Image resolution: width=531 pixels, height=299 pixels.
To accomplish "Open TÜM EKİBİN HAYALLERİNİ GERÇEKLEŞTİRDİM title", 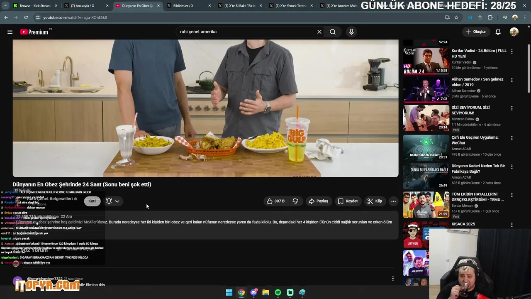I will 478,197.
